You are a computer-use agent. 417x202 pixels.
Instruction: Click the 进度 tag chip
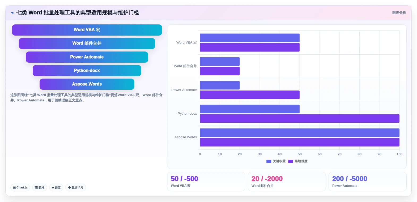pyautogui.click(x=56, y=187)
